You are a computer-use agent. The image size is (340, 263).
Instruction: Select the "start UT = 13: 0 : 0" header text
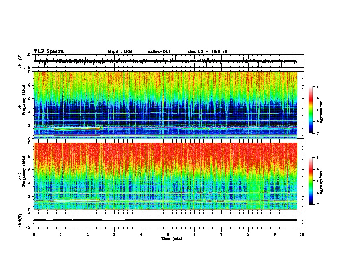click(x=207, y=52)
